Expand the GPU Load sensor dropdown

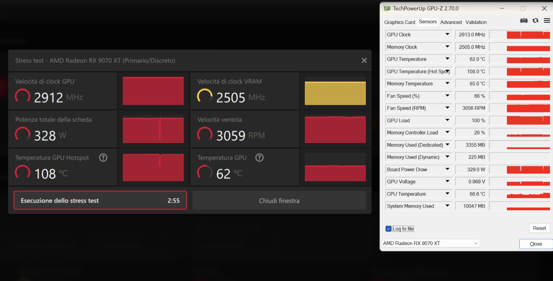point(448,120)
